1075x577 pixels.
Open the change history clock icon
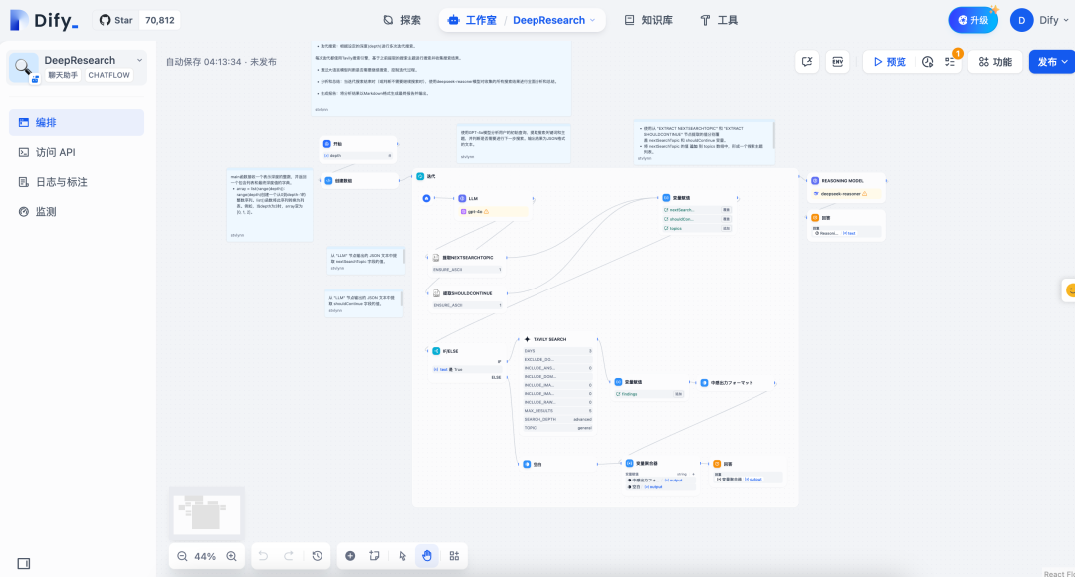coord(317,556)
